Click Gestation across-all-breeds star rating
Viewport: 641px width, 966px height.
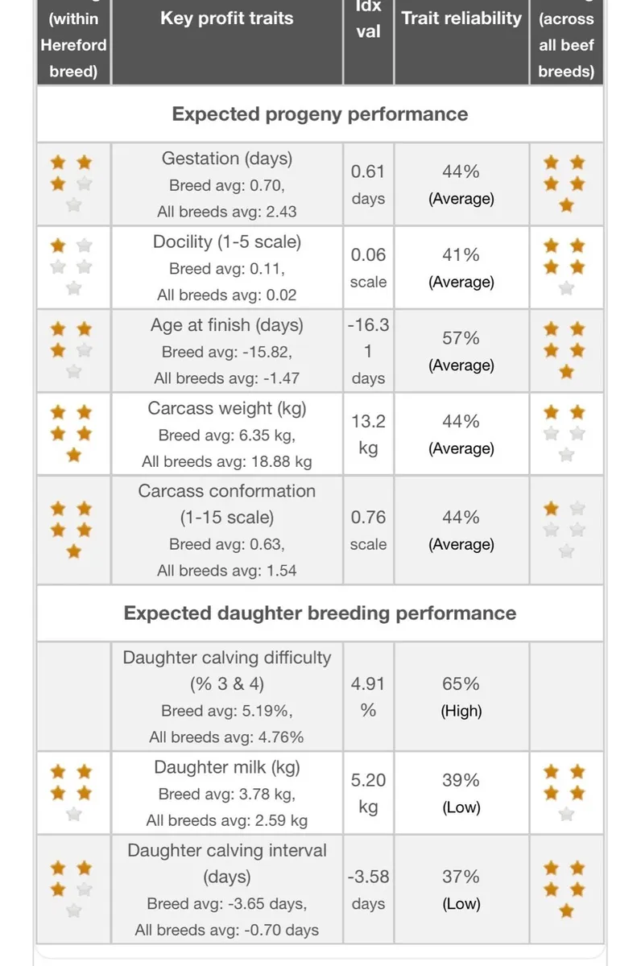point(565,184)
